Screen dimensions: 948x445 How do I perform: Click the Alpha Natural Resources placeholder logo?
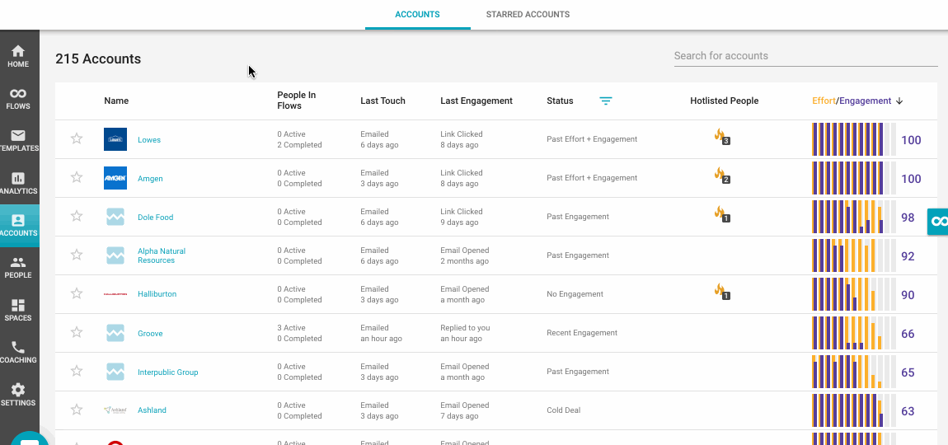click(x=115, y=255)
